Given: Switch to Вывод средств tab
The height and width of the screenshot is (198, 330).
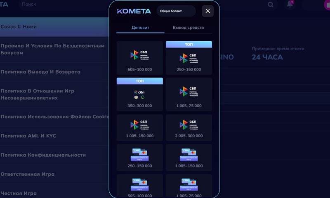Looking at the screenshot, I should [x=188, y=28].
